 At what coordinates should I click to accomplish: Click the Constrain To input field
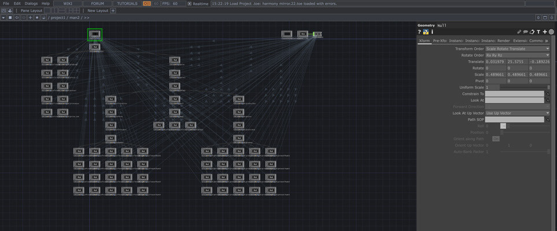(515, 94)
